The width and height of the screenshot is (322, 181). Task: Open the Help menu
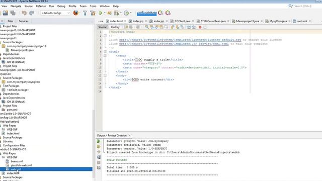point(116,6)
